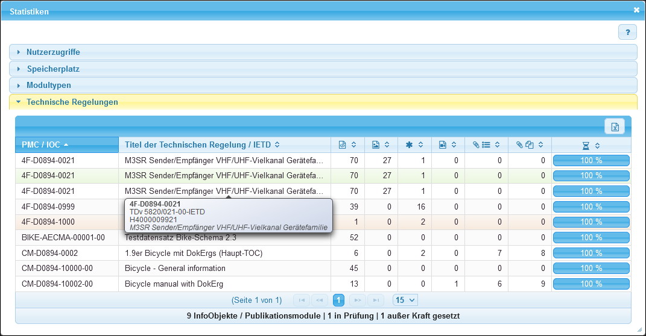Open the help question mark button
The width and height of the screenshot is (646, 336).
(627, 32)
